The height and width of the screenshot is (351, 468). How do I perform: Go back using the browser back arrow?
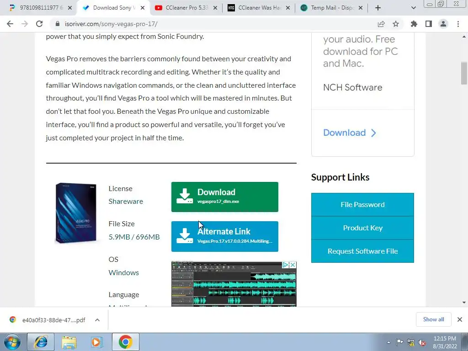click(10, 24)
